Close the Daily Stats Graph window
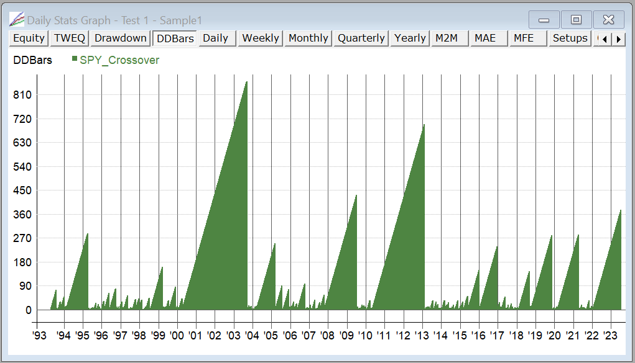 (608, 20)
